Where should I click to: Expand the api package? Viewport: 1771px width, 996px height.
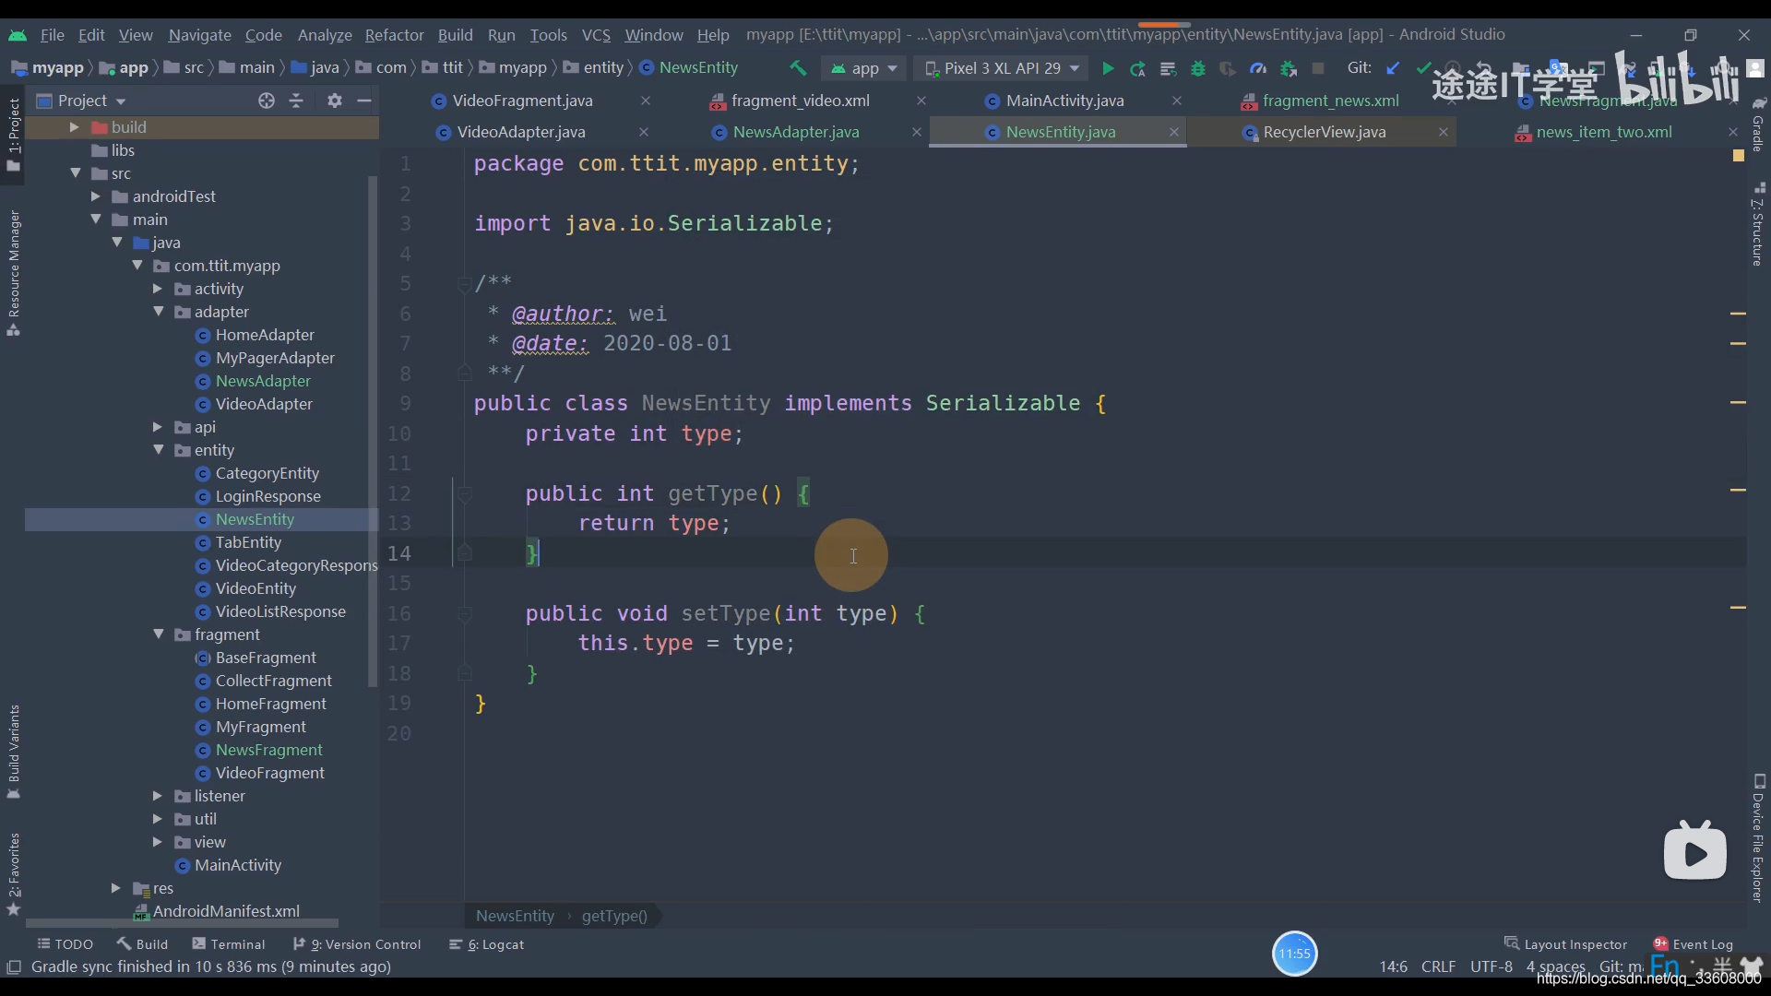click(157, 427)
